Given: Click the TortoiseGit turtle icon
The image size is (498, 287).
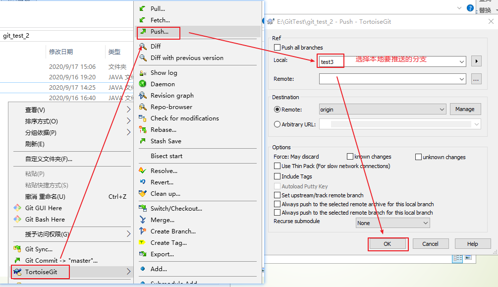Looking at the screenshot, I should coord(17,272).
